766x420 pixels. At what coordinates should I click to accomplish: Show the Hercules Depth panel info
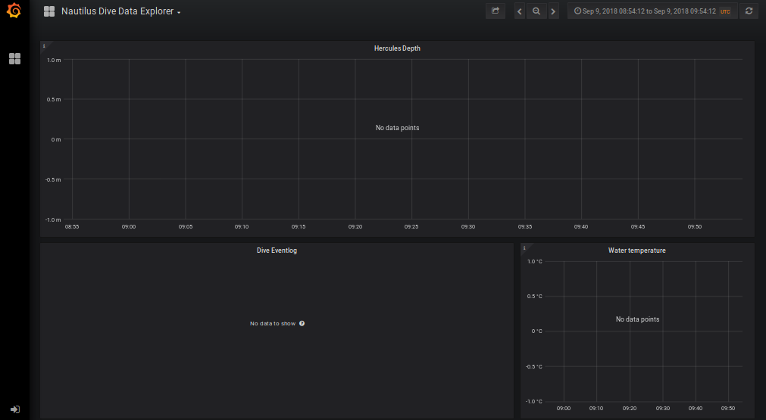pyautogui.click(x=44, y=46)
